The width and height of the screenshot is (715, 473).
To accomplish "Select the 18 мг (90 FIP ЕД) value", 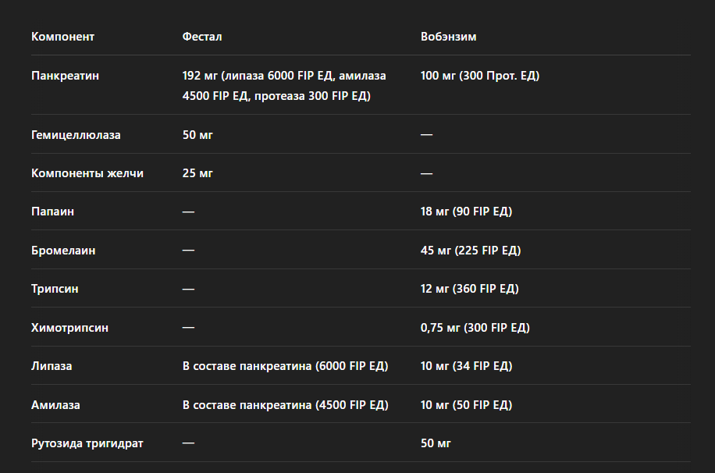I will pos(466,212).
